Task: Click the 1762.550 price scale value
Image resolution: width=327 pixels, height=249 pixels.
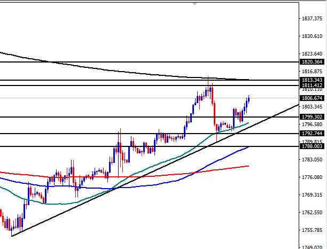Action: pos(312,213)
